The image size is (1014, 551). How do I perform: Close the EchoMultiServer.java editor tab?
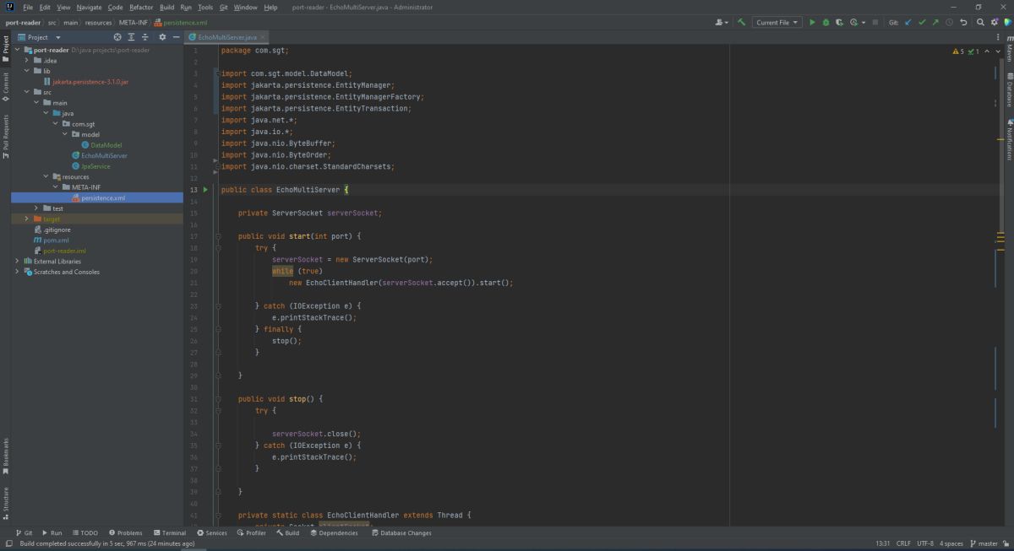(x=264, y=37)
